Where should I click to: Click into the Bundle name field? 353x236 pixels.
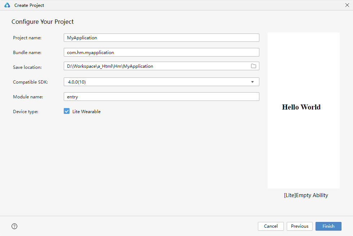pos(161,52)
